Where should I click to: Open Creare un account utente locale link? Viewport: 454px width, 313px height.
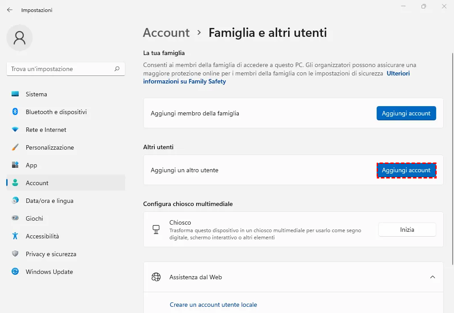[x=213, y=305]
